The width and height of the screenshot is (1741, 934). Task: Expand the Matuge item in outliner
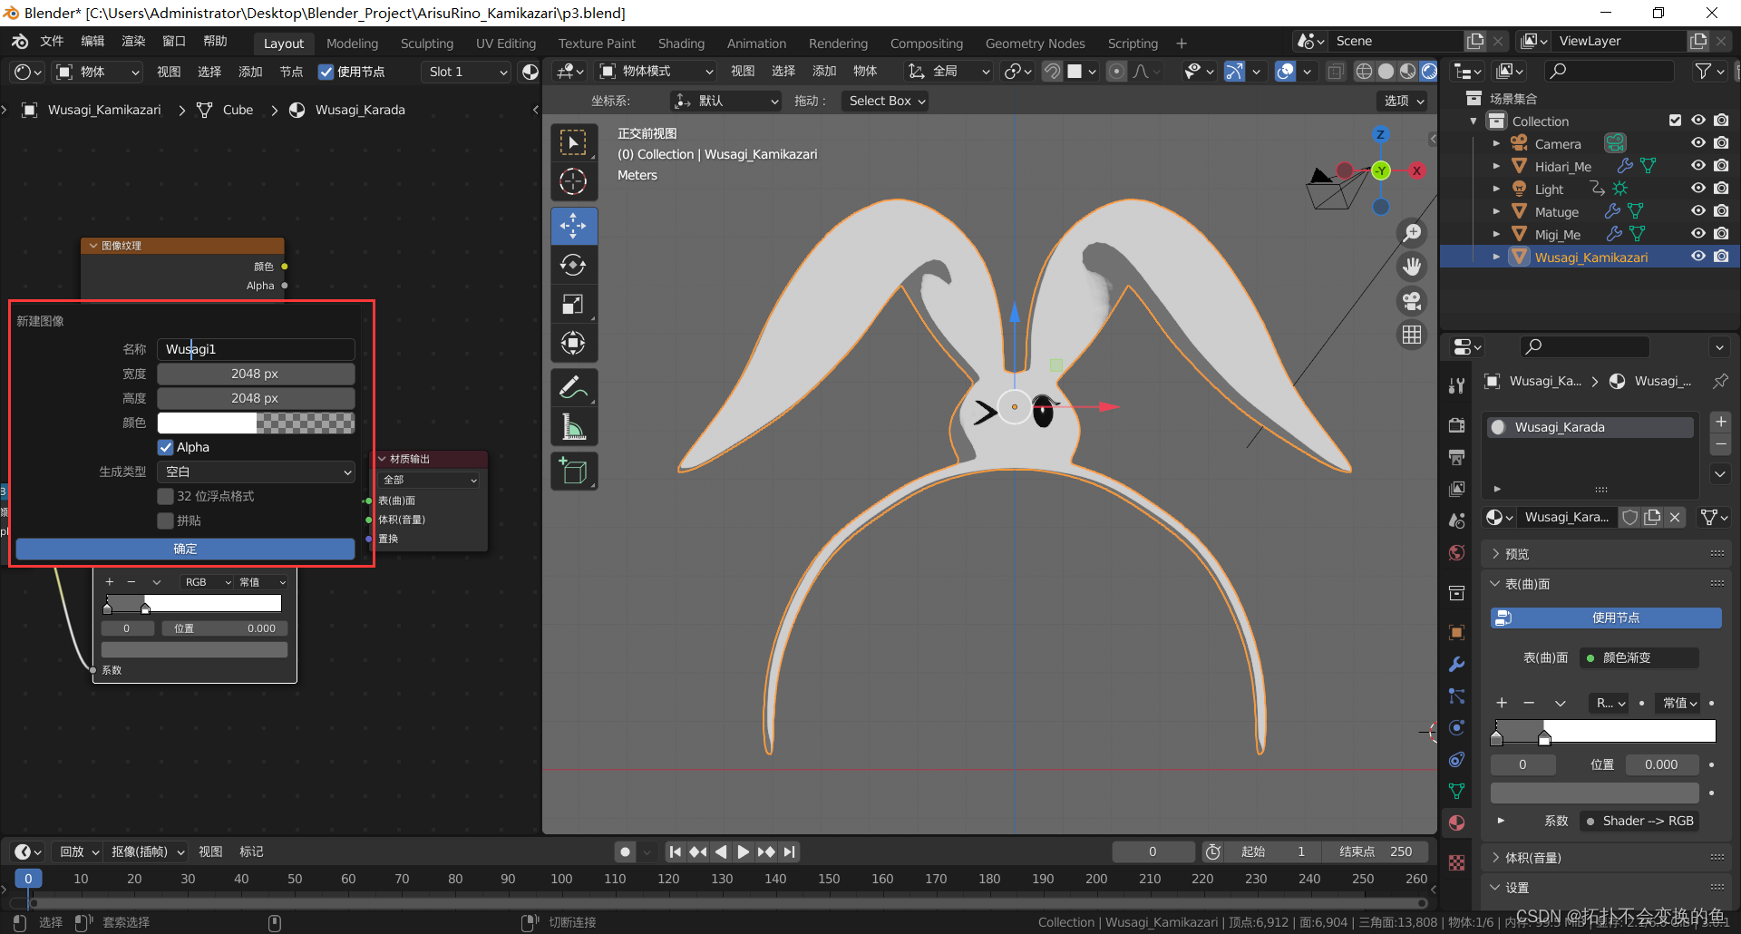(1496, 211)
